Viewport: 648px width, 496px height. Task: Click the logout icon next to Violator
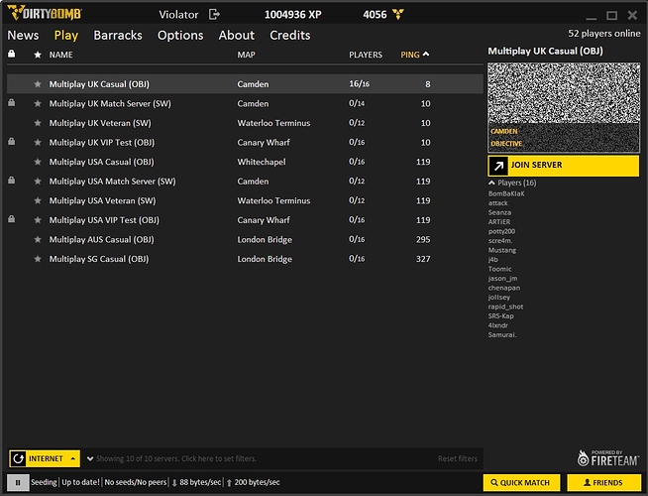pos(214,15)
